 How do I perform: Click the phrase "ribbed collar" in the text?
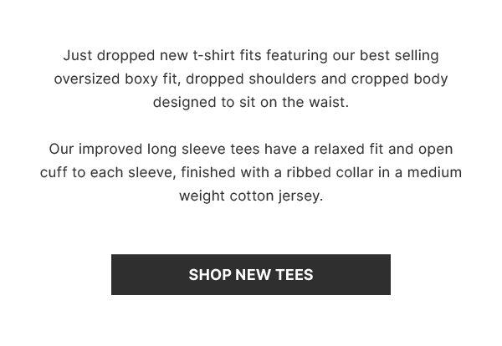click(330, 173)
